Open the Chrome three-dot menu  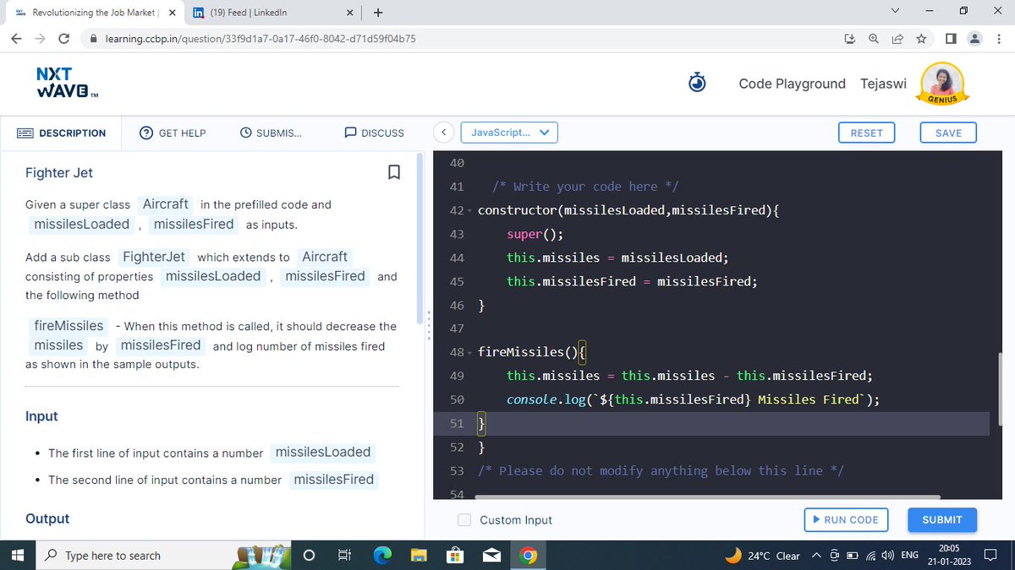[x=998, y=39]
